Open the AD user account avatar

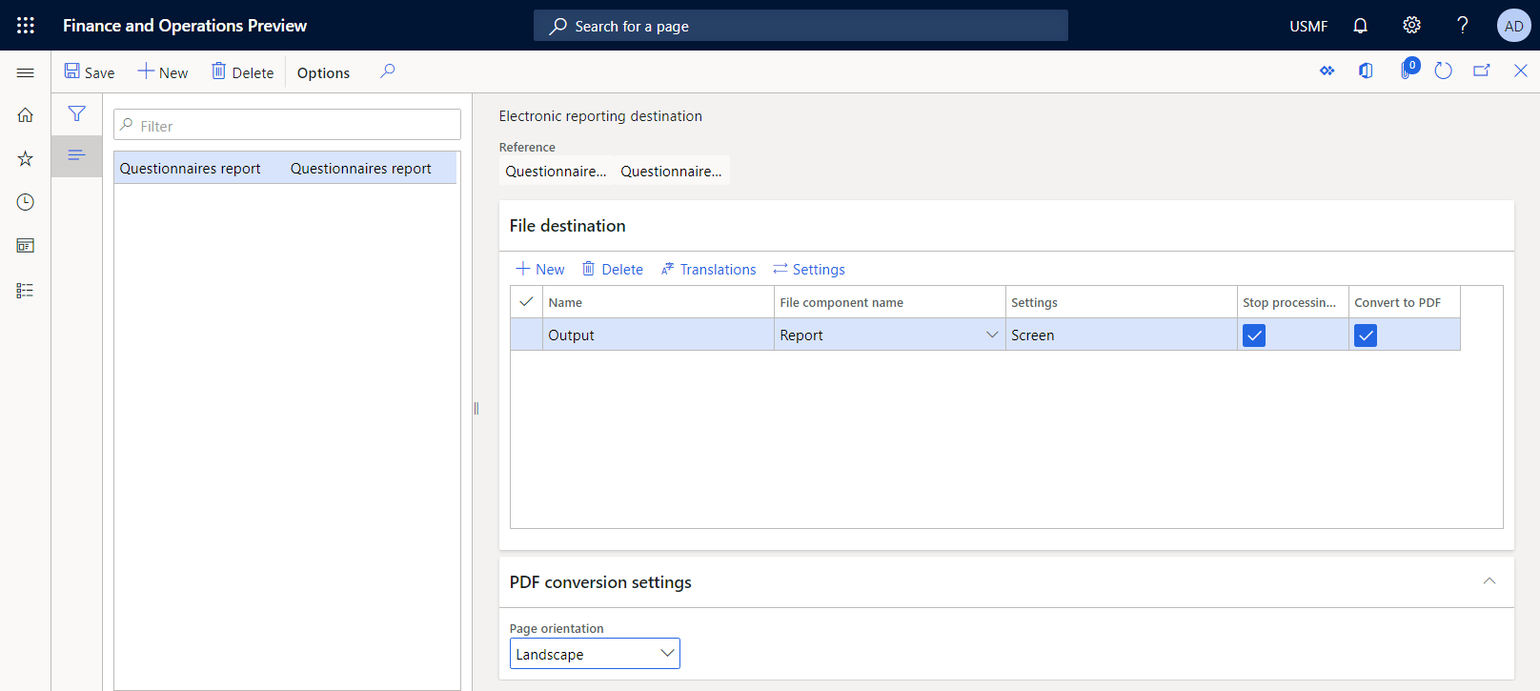1513,26
